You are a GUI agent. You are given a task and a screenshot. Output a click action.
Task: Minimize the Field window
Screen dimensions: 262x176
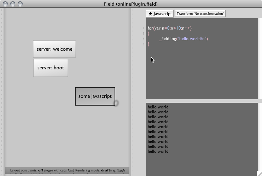(x=13, y=4)
